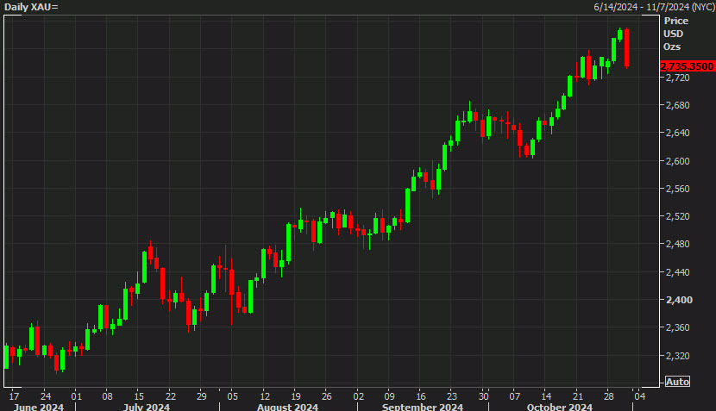
Task: Click the 14 date tick in October
Action: (546, 396)
